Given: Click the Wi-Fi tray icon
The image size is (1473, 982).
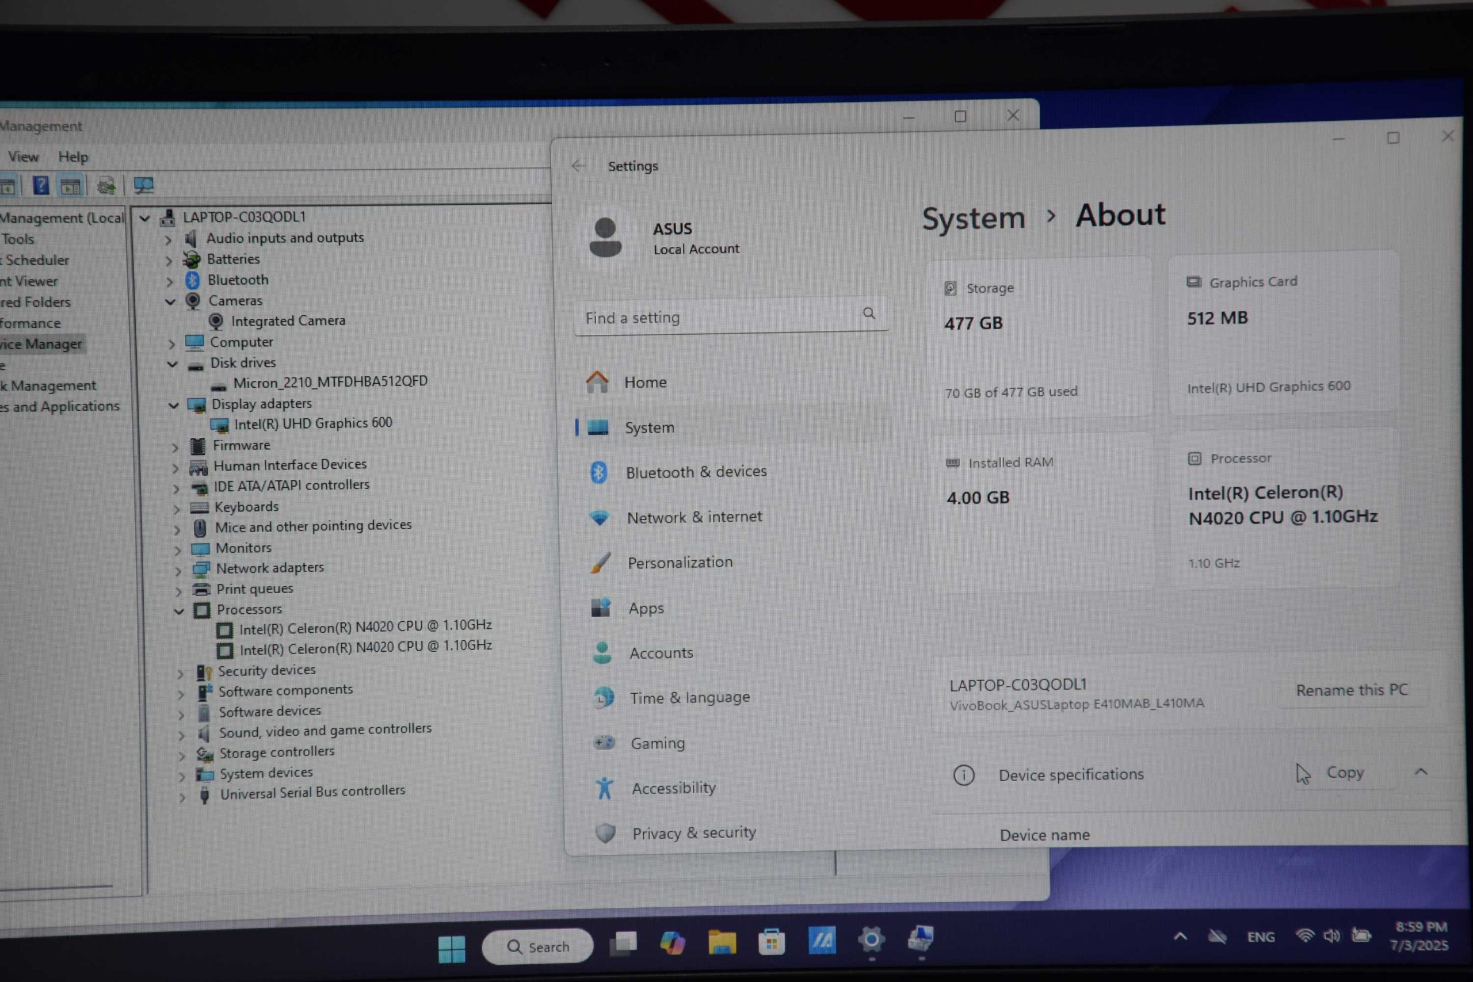Looking at the screenshot, I should pyautogui.click(x=1305, y=935).
